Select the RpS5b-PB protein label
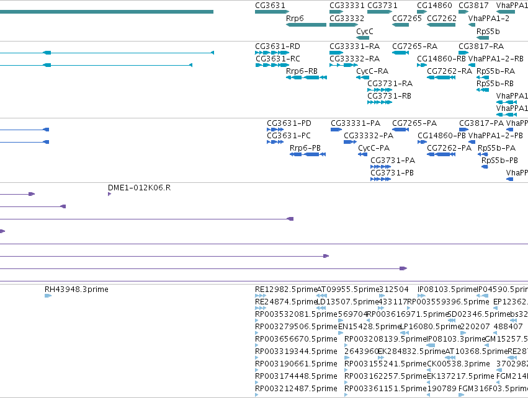This screenshot has height=398, width=528. [499, 161]
